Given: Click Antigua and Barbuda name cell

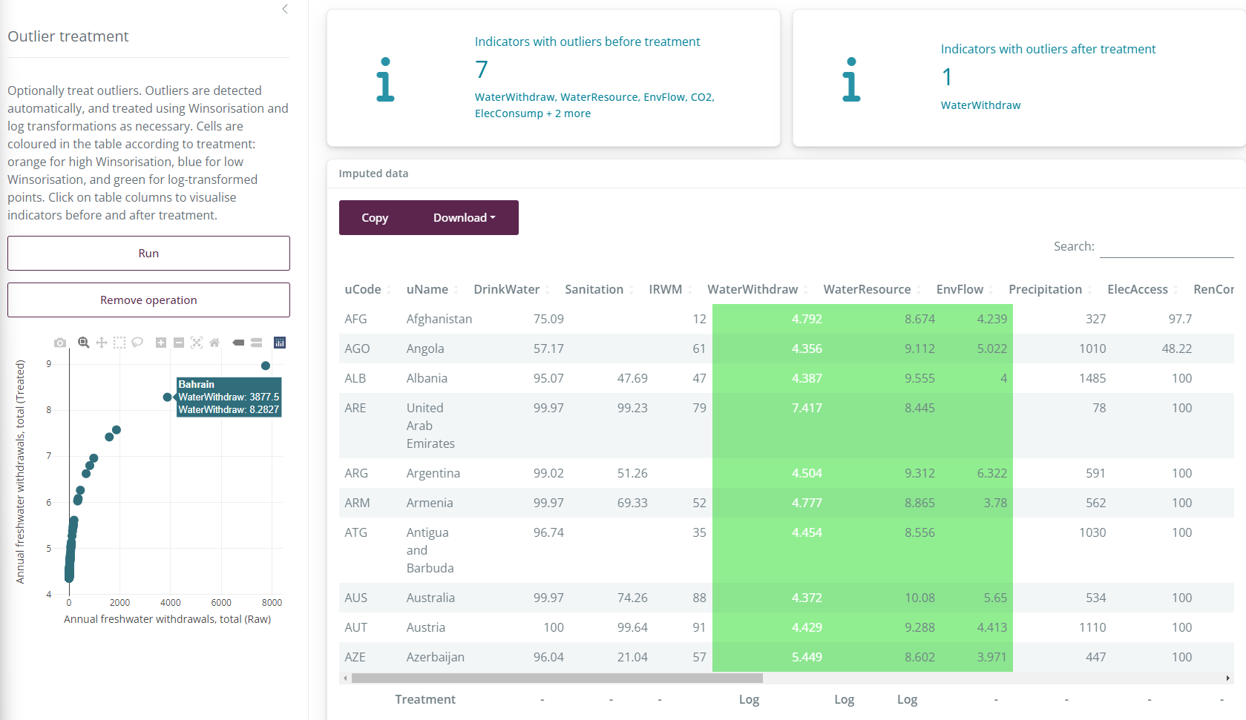Looking at the screenshot, I should [x=430, y=550].
